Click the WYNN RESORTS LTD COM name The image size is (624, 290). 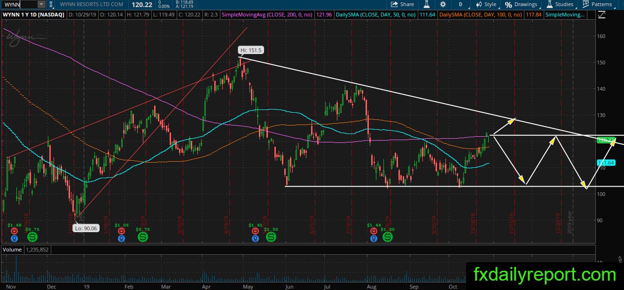(x=92, y=4)
